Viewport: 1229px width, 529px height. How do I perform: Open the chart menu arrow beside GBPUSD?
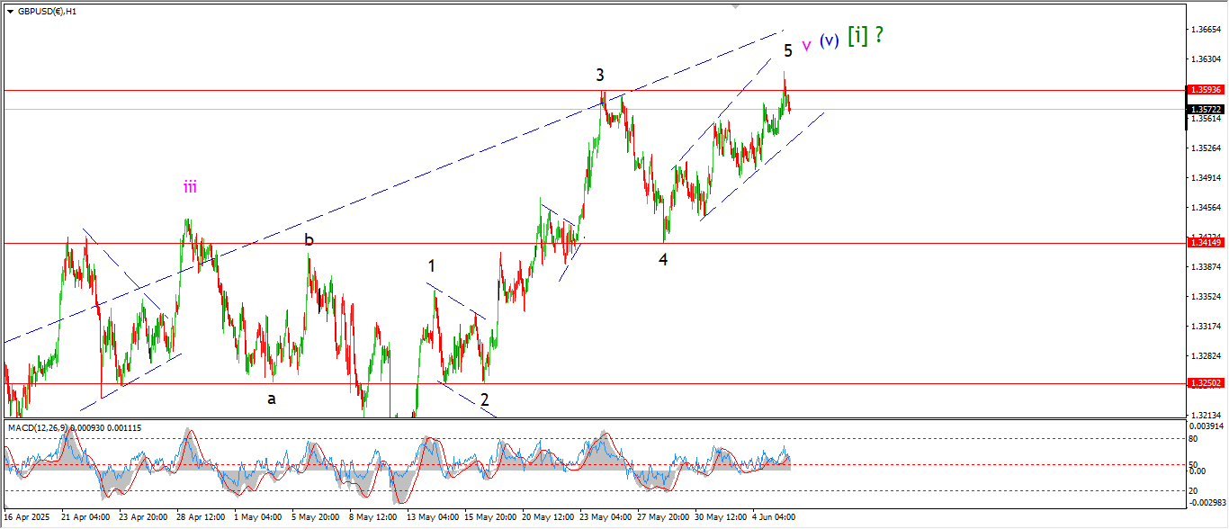[x=9, y=12]
